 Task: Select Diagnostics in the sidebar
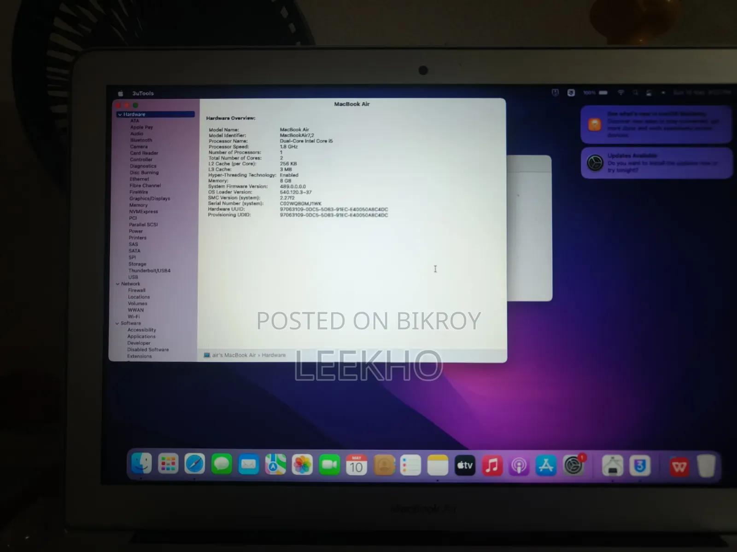click(143, 166)
